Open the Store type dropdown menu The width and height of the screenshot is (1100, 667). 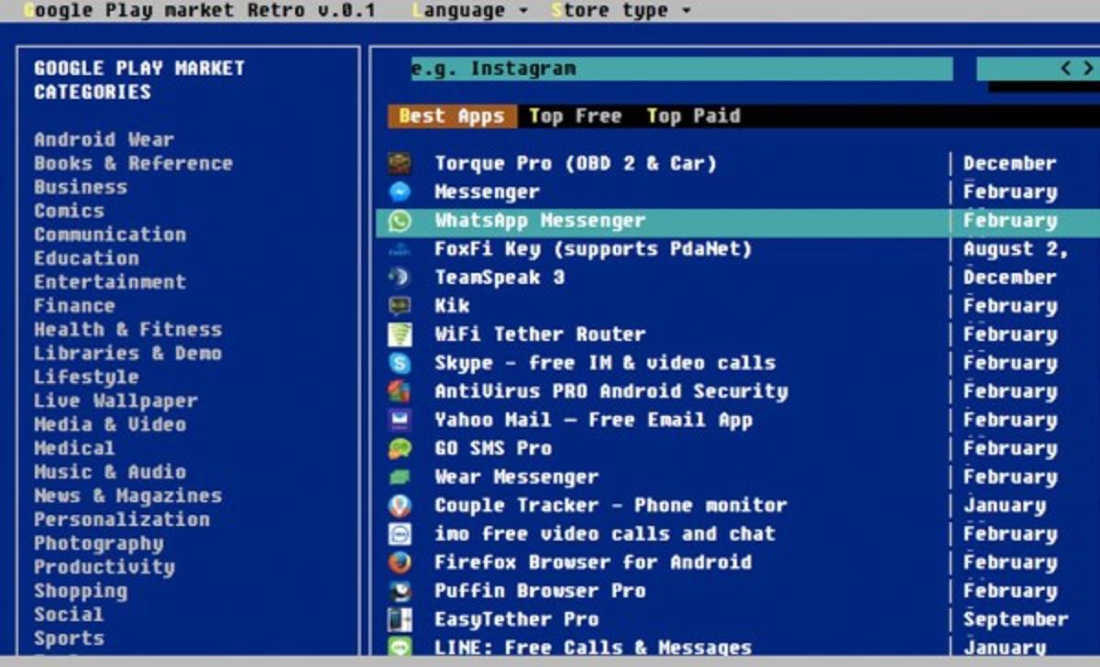(x=621, y=11)
